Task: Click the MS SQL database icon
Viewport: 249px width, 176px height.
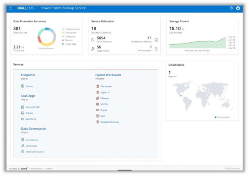Action: tap(98, 104)
